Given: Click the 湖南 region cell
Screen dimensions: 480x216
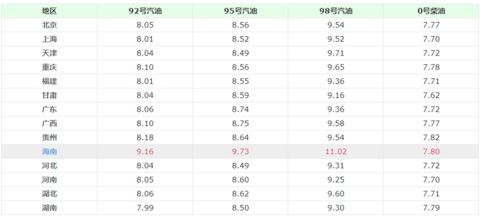Looking at the screenshot, I should pyautogui.click(x=49, y=208).
